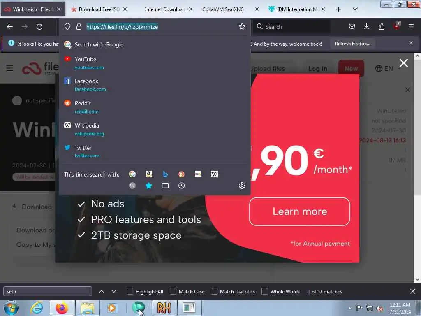Screen dimensions: 421x316
Task: Search bookmarks using the blue star icon
Action: tap(149, 186)
